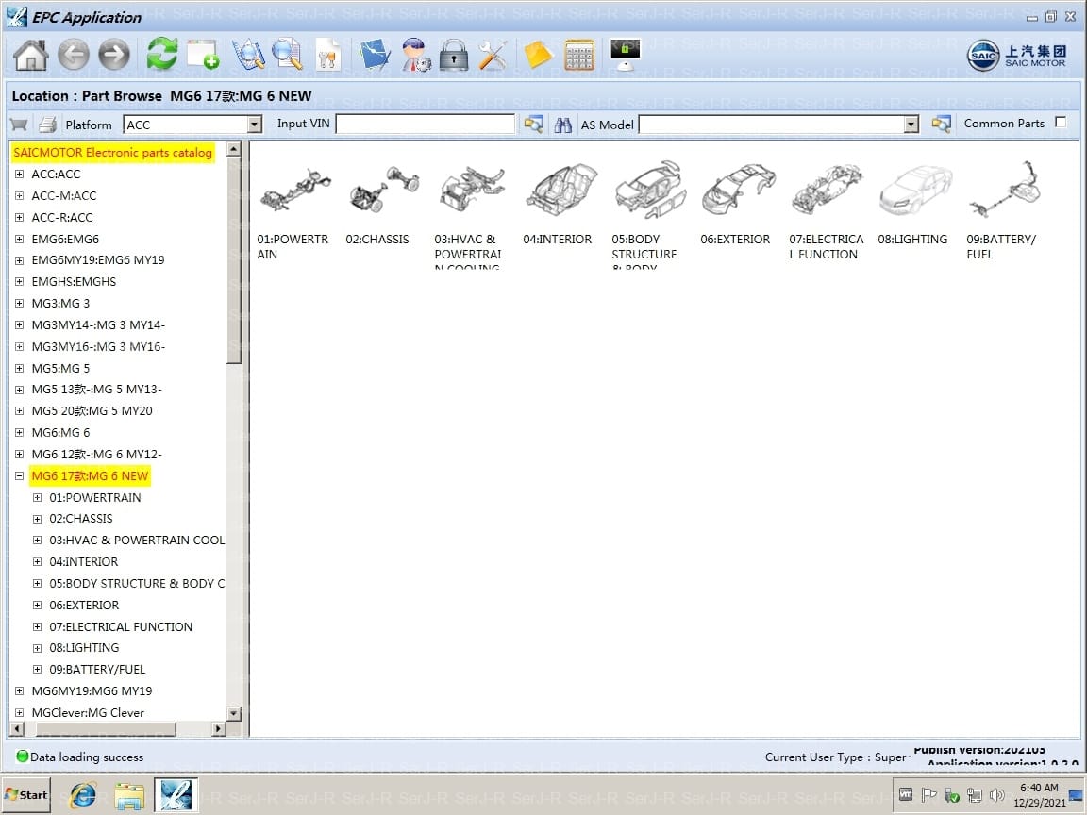Screen dimensions: 1087x815
Task: Open 02:CHASSIS thumbnail
Action: (x=383, y=204)
